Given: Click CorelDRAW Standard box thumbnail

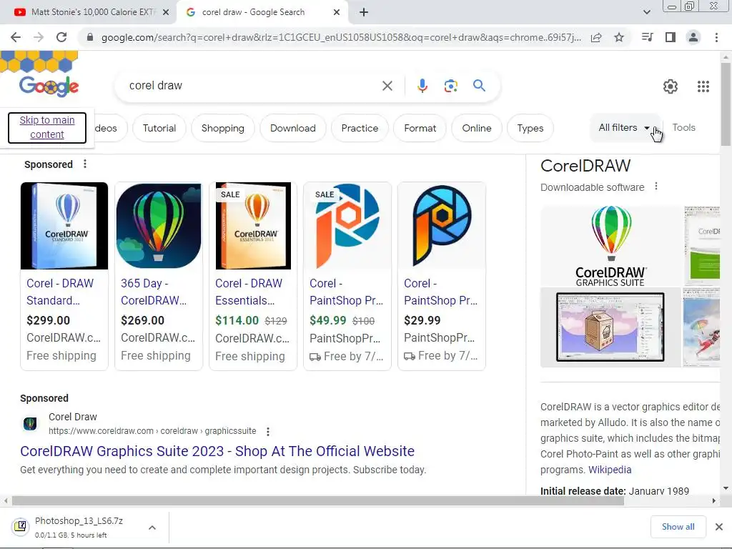Looking at the screenshot, I should [64, 226].
